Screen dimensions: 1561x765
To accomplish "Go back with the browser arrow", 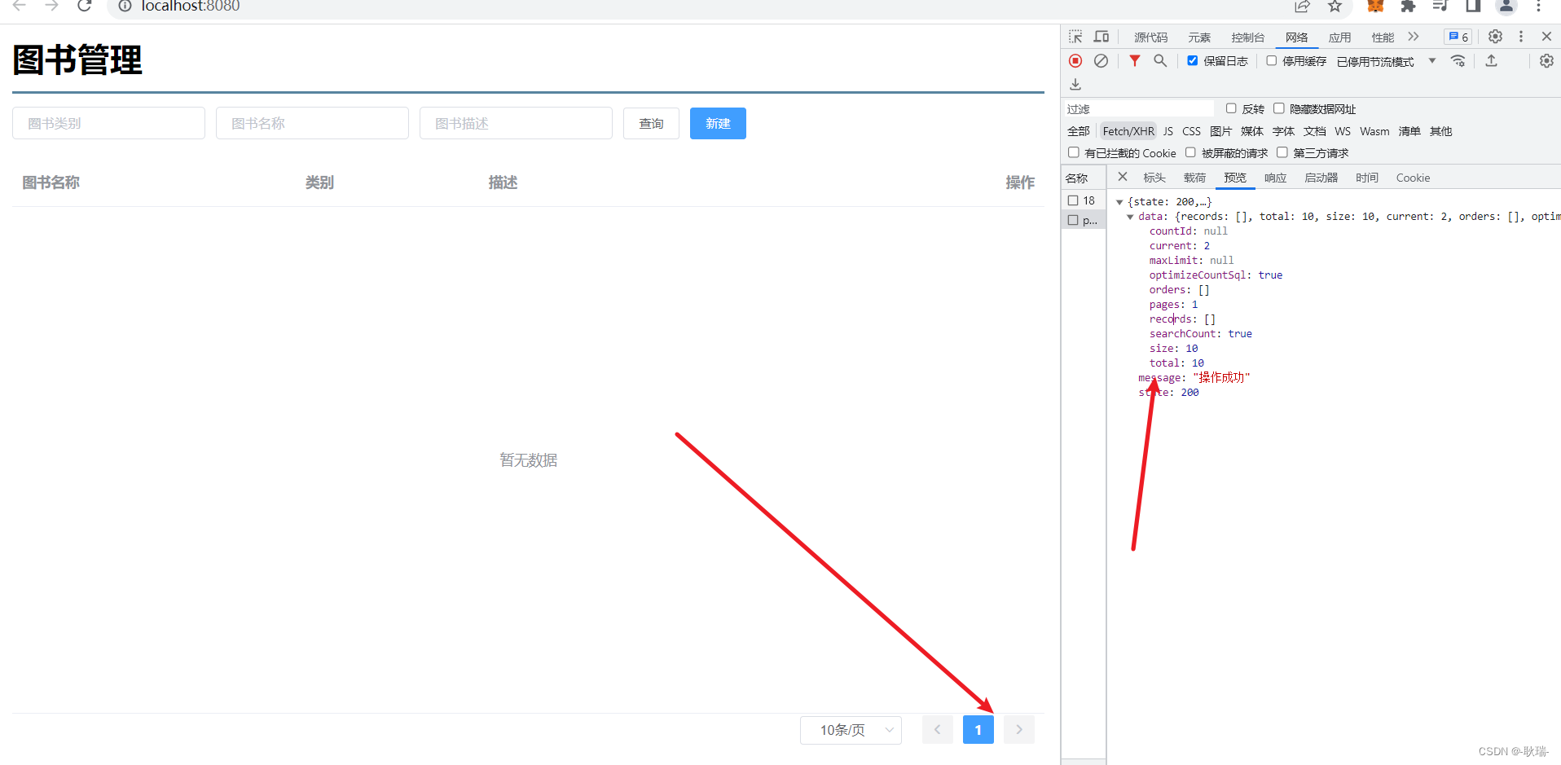I will coord(20,6).
